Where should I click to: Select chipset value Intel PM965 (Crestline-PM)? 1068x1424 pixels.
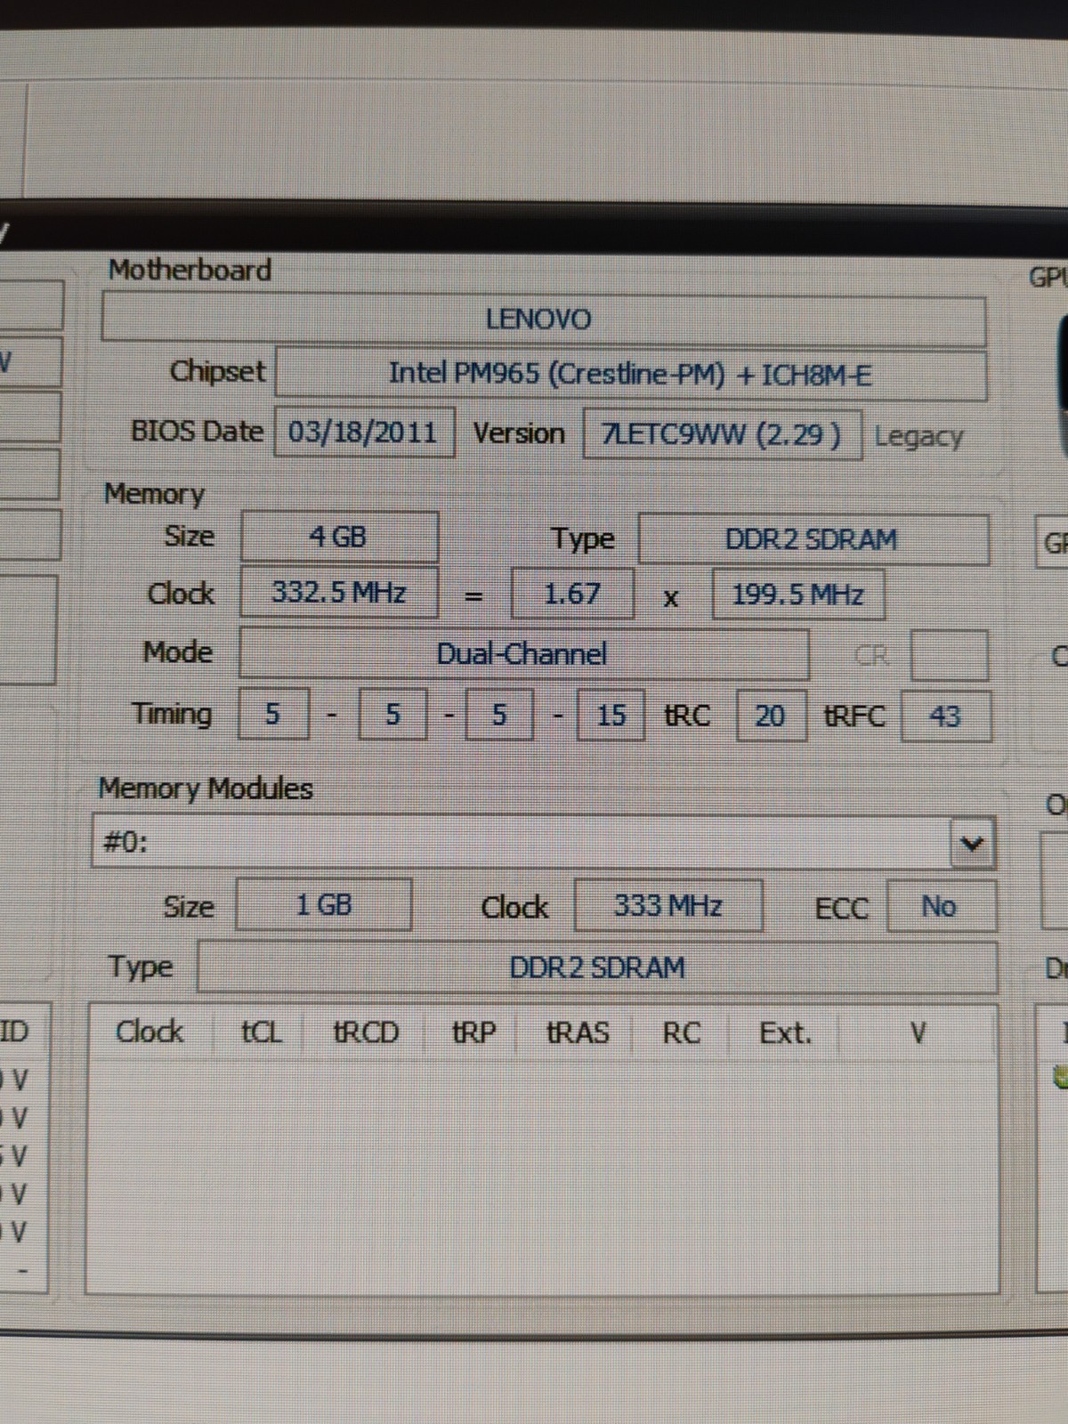click(630, 374)
